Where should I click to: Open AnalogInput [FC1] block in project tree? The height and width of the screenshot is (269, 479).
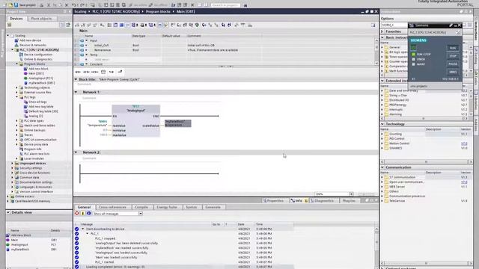coord(38,78)
